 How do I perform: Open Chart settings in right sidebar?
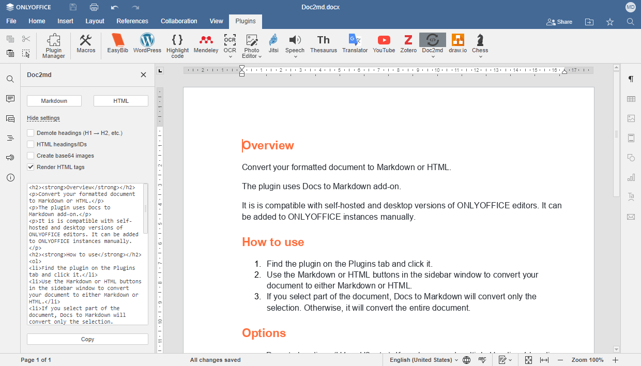(631, 177)
